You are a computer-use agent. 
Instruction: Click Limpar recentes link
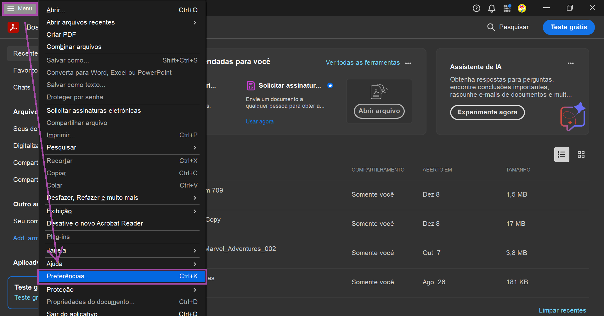[x=562, y=310]
